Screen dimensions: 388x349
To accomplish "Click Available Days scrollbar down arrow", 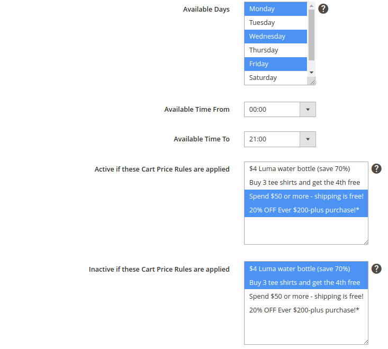I will pyautogui.click(x=312, y=73).
